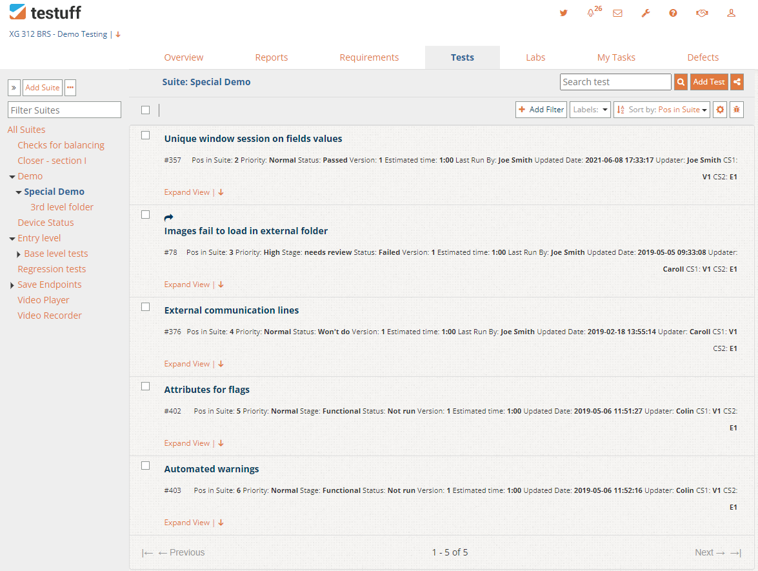Open the Sort by Pos in Suite dropdown
Image resolution: width=758 pixels, height=571 pixels.
point(662,110)
